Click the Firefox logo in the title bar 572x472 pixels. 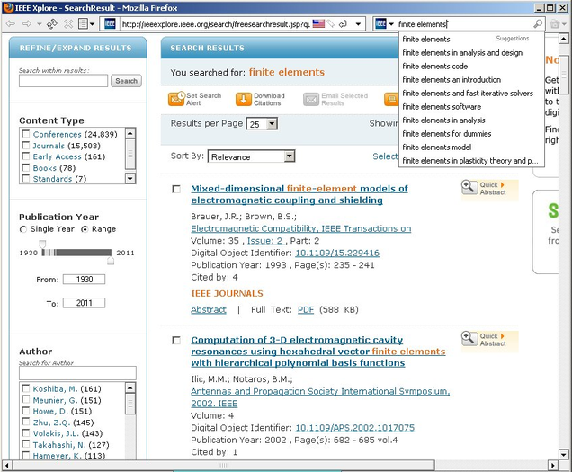(8, 8)
